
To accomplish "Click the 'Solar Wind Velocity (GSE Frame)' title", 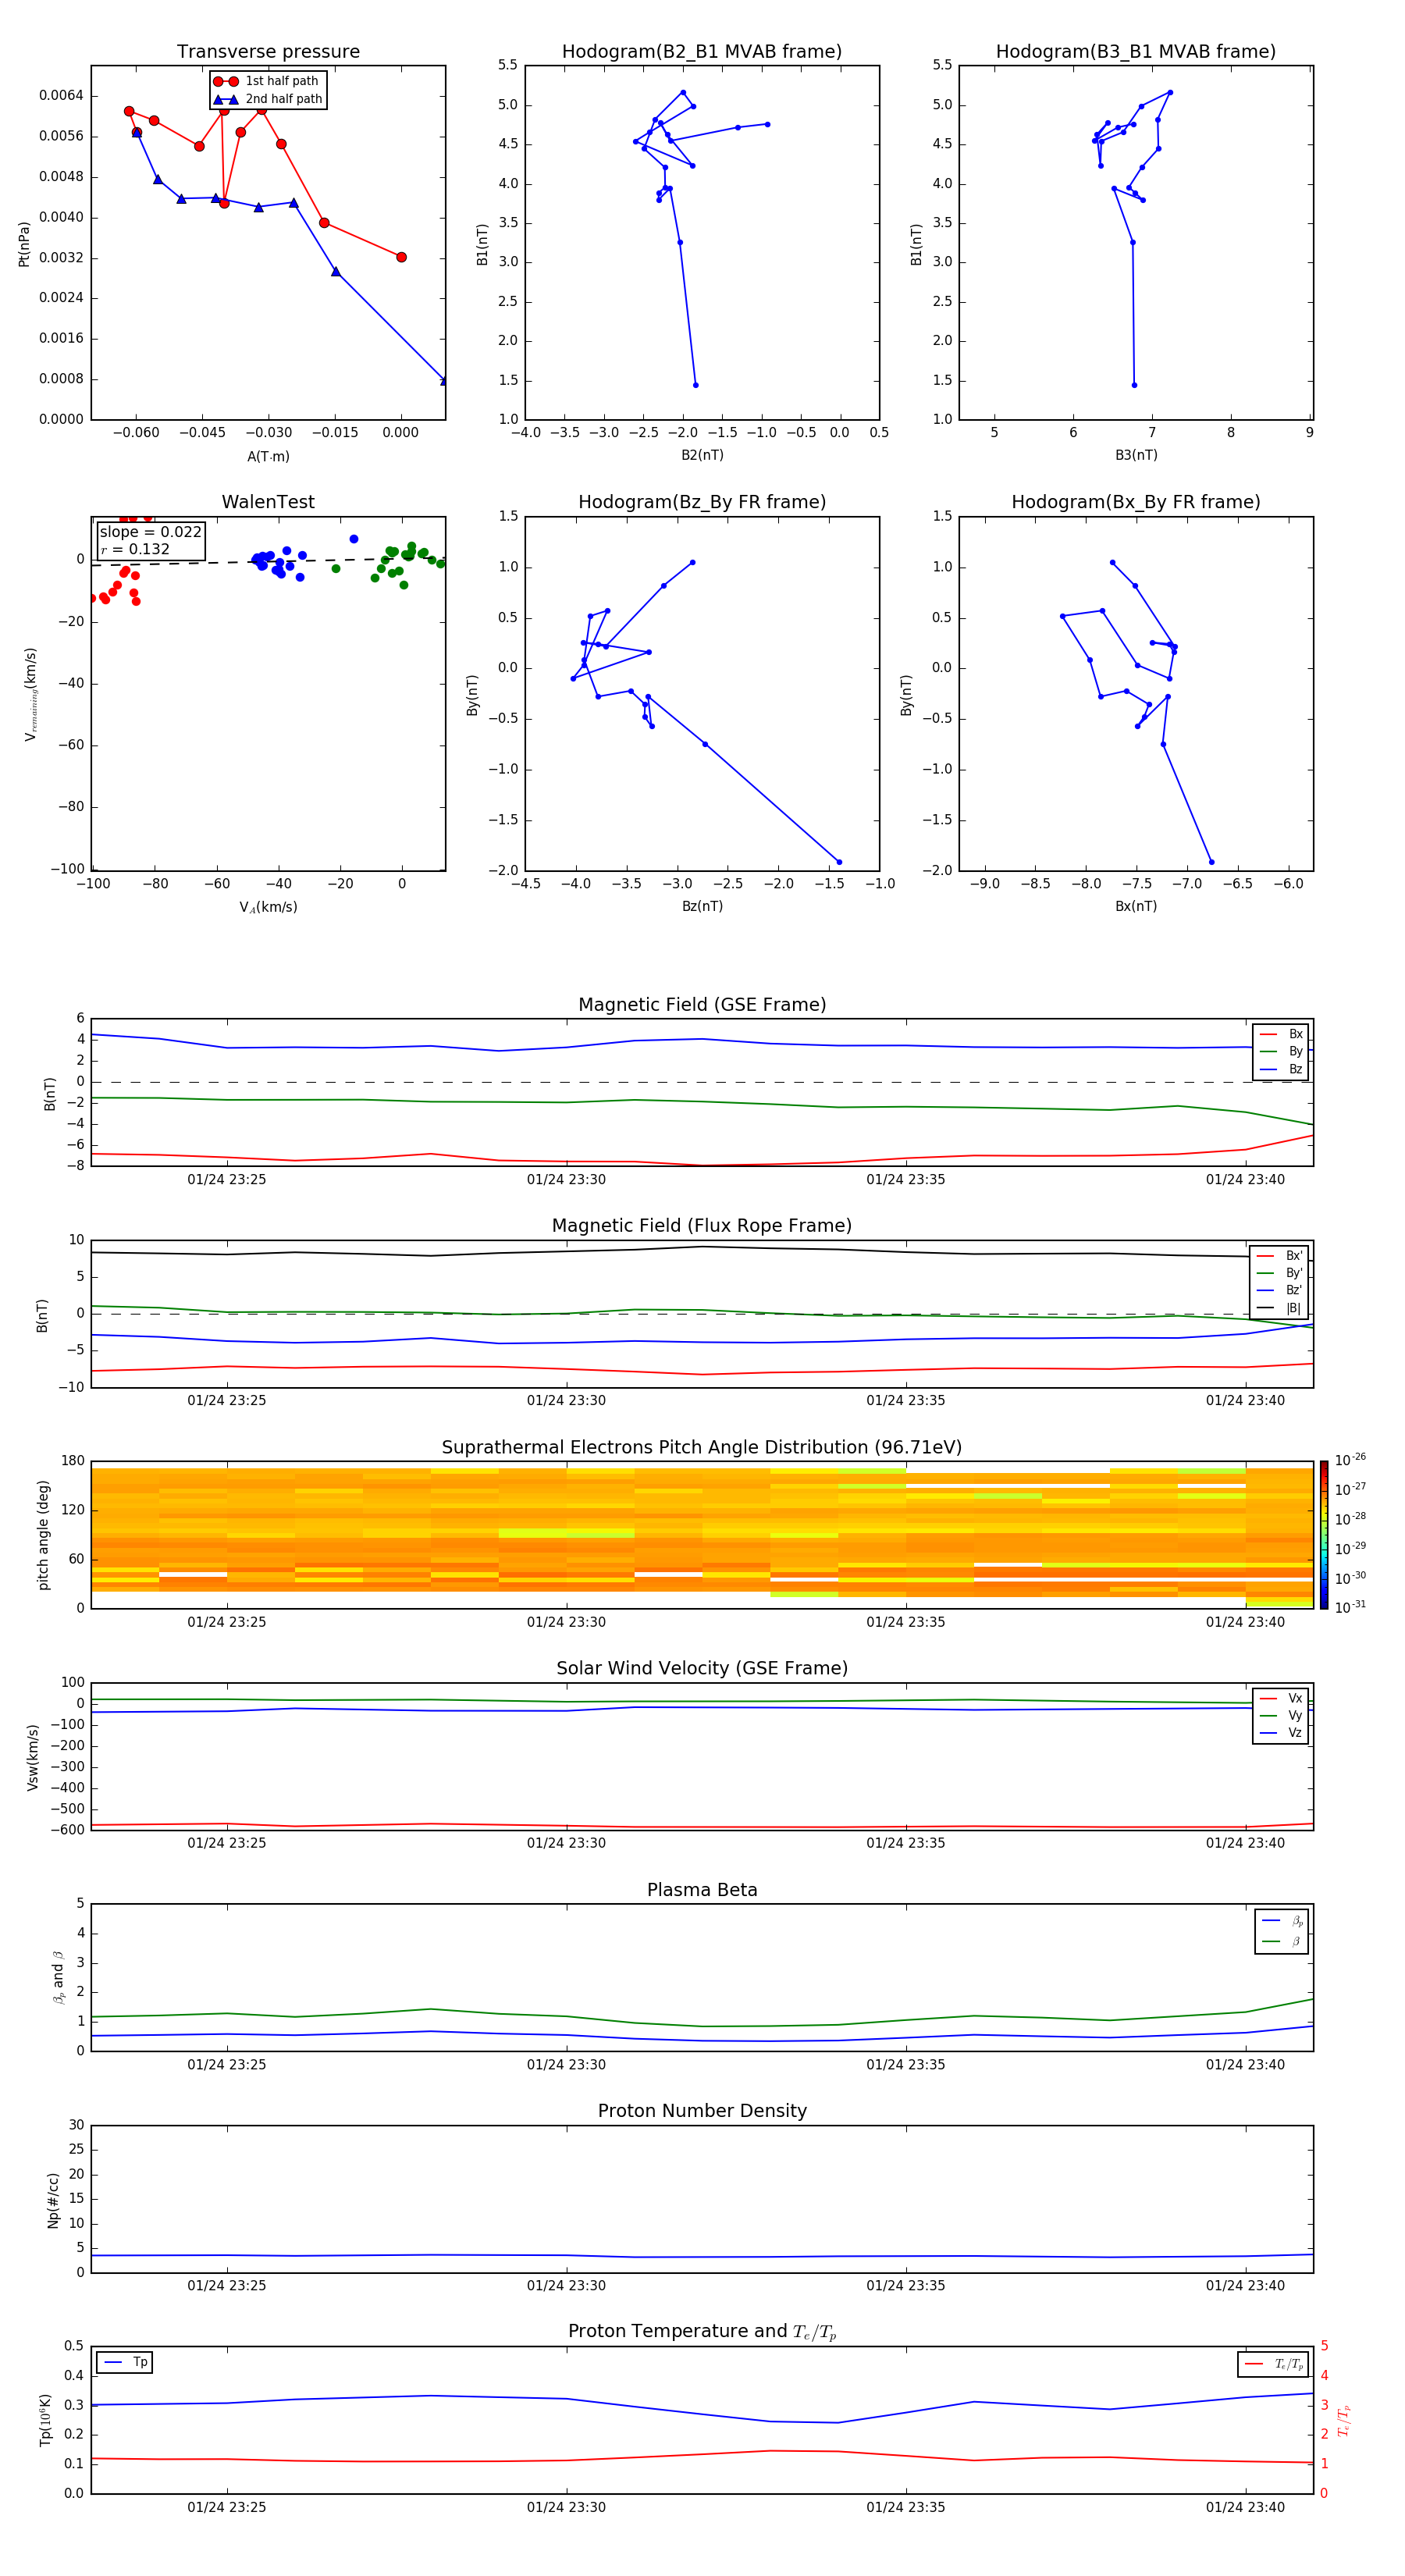I will pos(702,1668).
